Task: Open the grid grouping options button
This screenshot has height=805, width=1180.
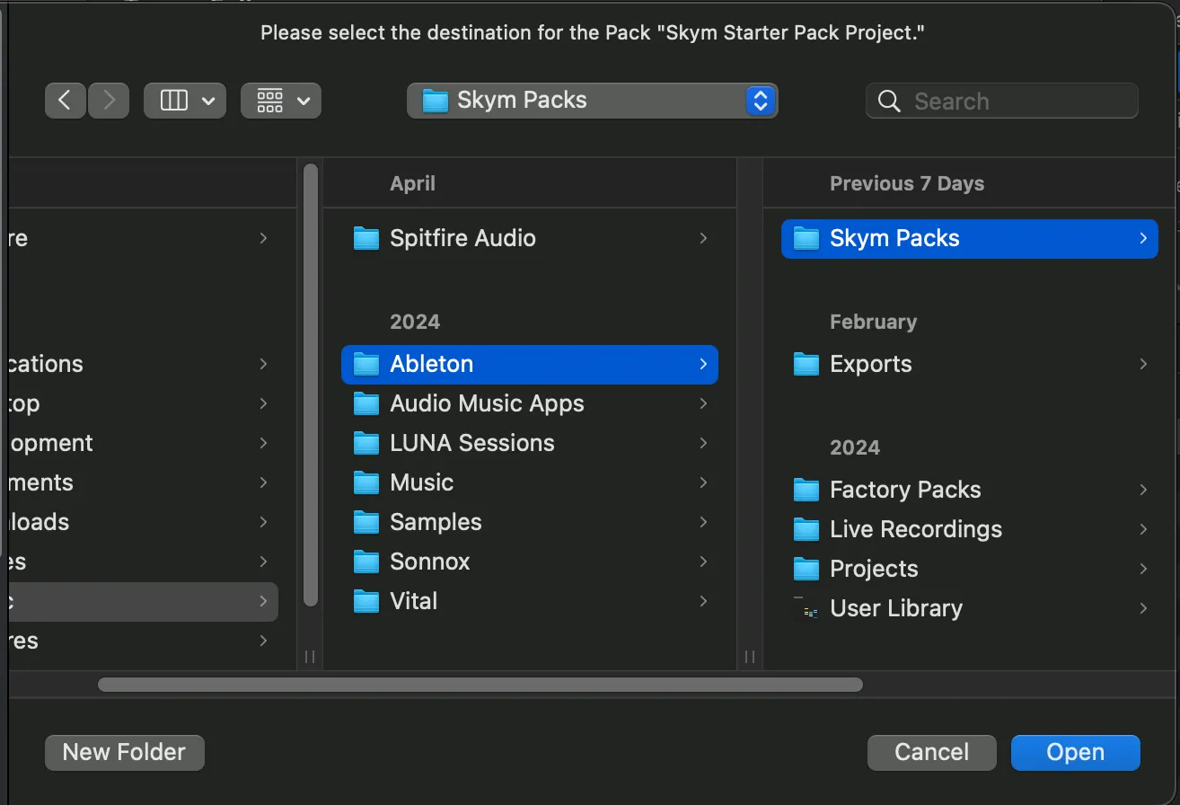Action: click(281, 101)
